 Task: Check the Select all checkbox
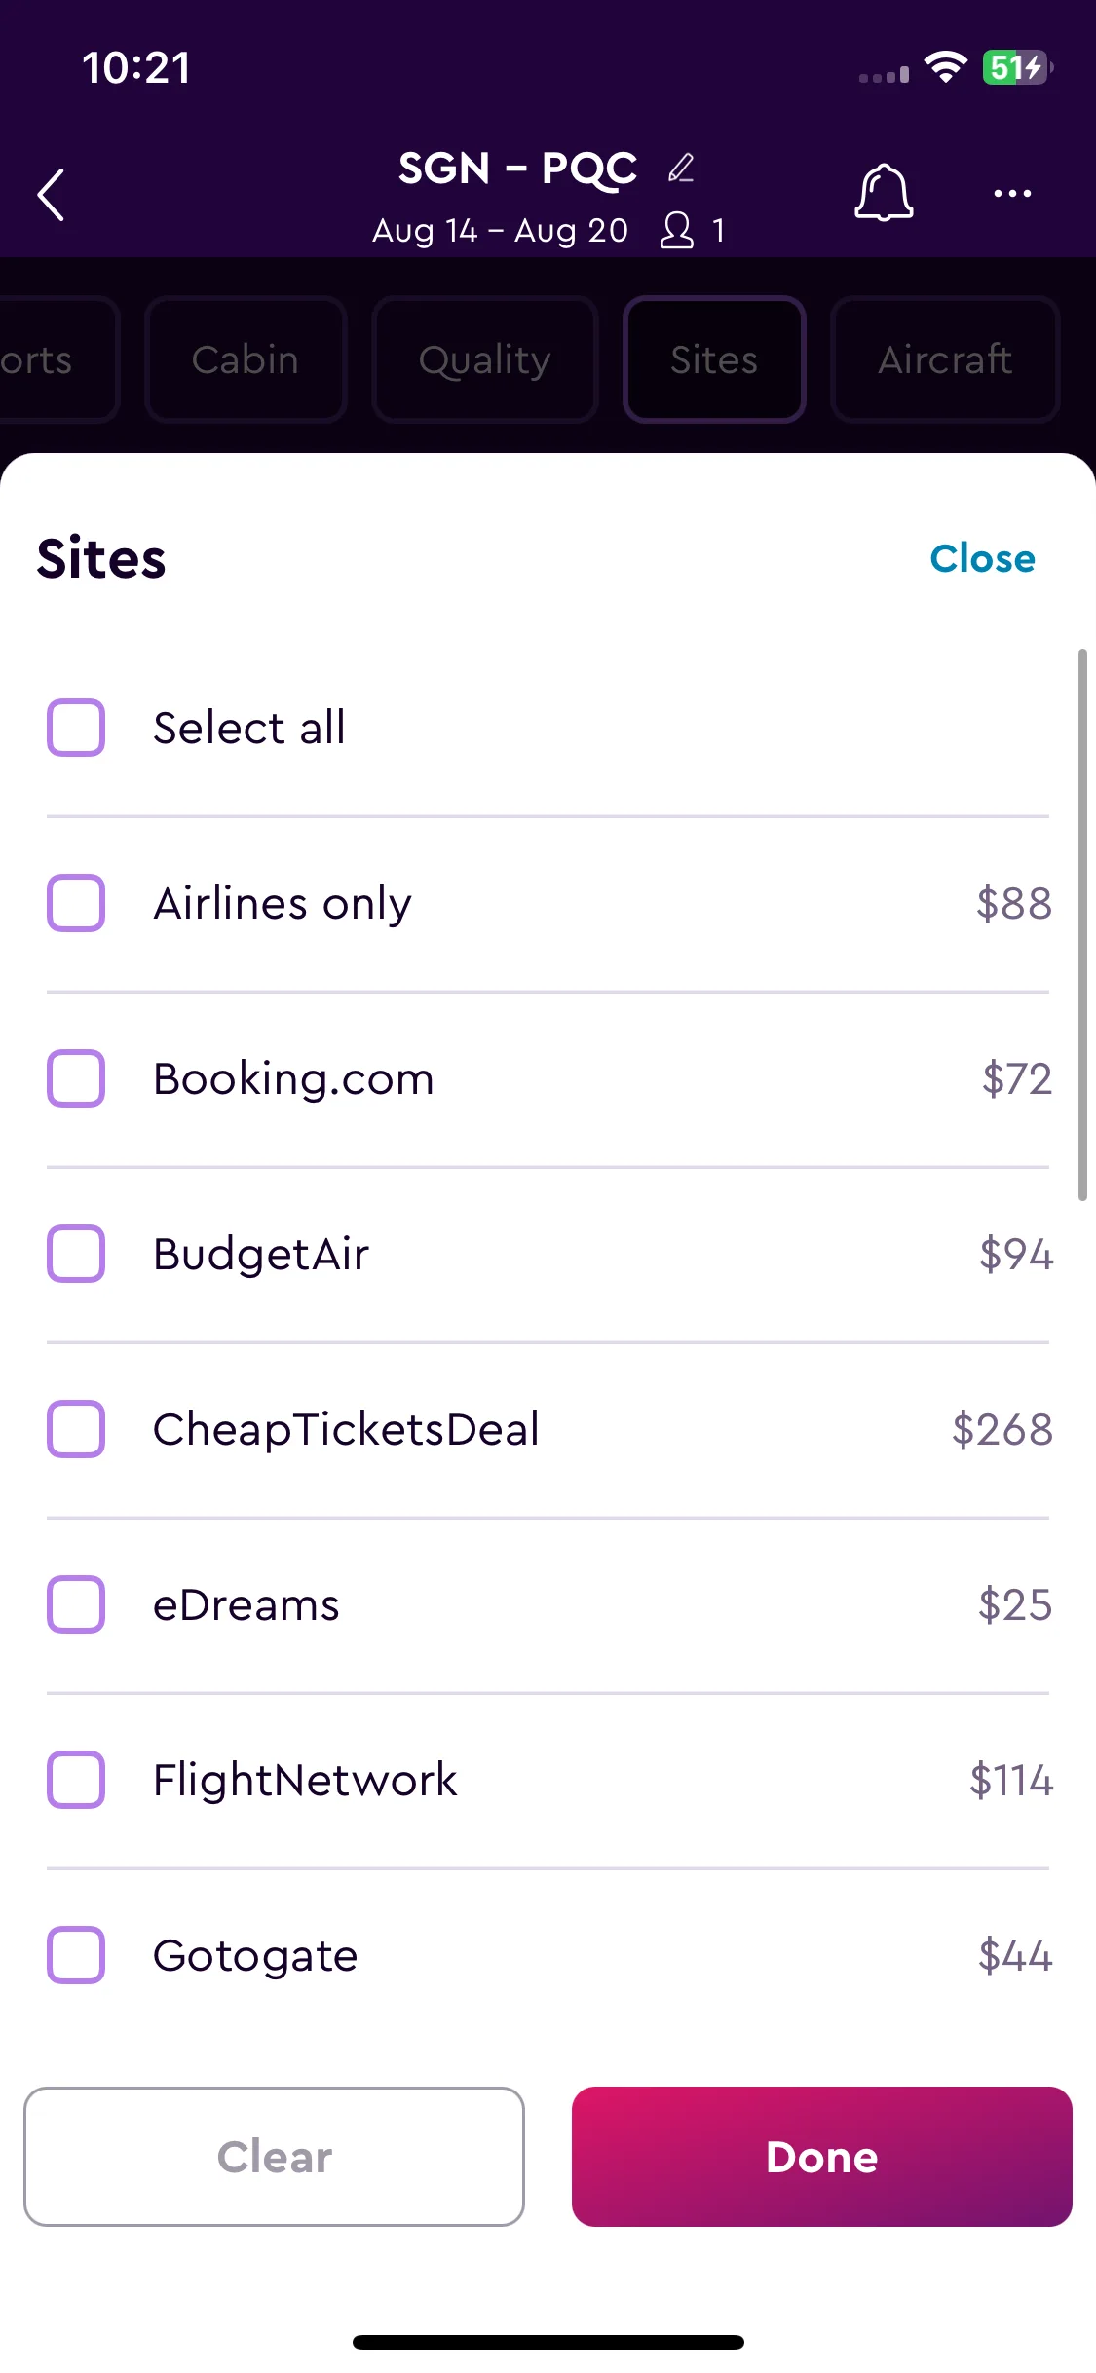click(76, 728)
